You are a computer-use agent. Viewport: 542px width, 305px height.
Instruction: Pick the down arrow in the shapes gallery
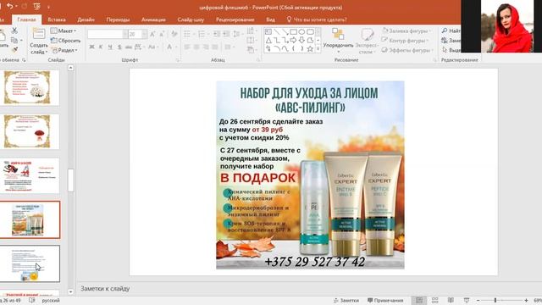301,41
